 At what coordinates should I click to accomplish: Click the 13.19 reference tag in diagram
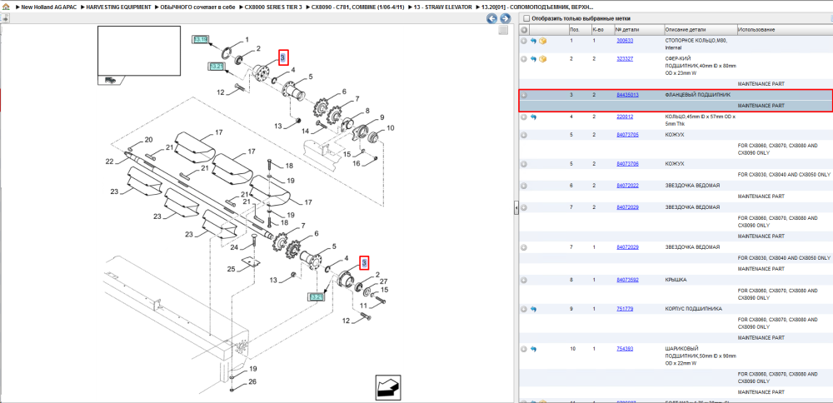201,39
